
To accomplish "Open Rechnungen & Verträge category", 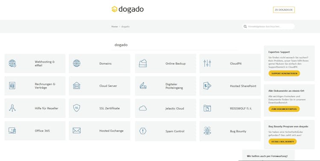I will coord(35,86).
